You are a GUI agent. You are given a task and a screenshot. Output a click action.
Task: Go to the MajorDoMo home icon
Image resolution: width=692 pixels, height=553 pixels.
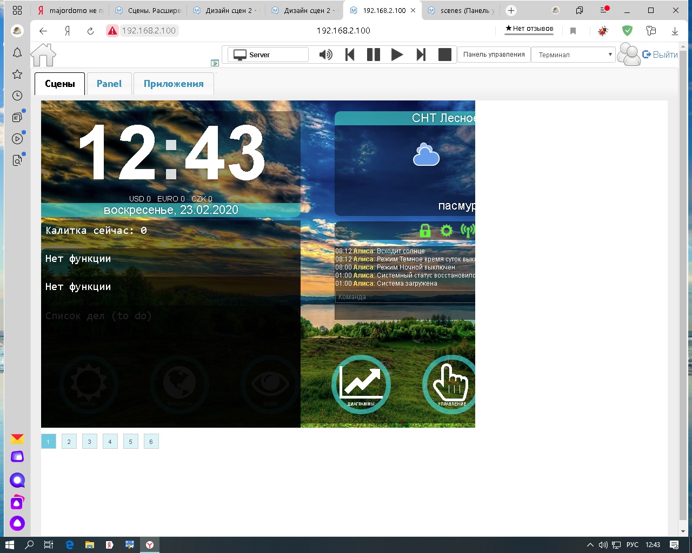coord(43,55)
